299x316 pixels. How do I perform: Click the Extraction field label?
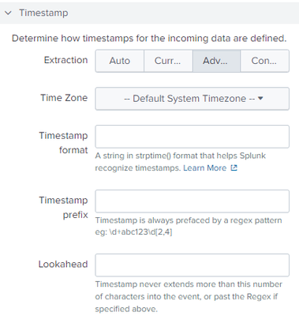pyautogui.click(x=65, y=60)
